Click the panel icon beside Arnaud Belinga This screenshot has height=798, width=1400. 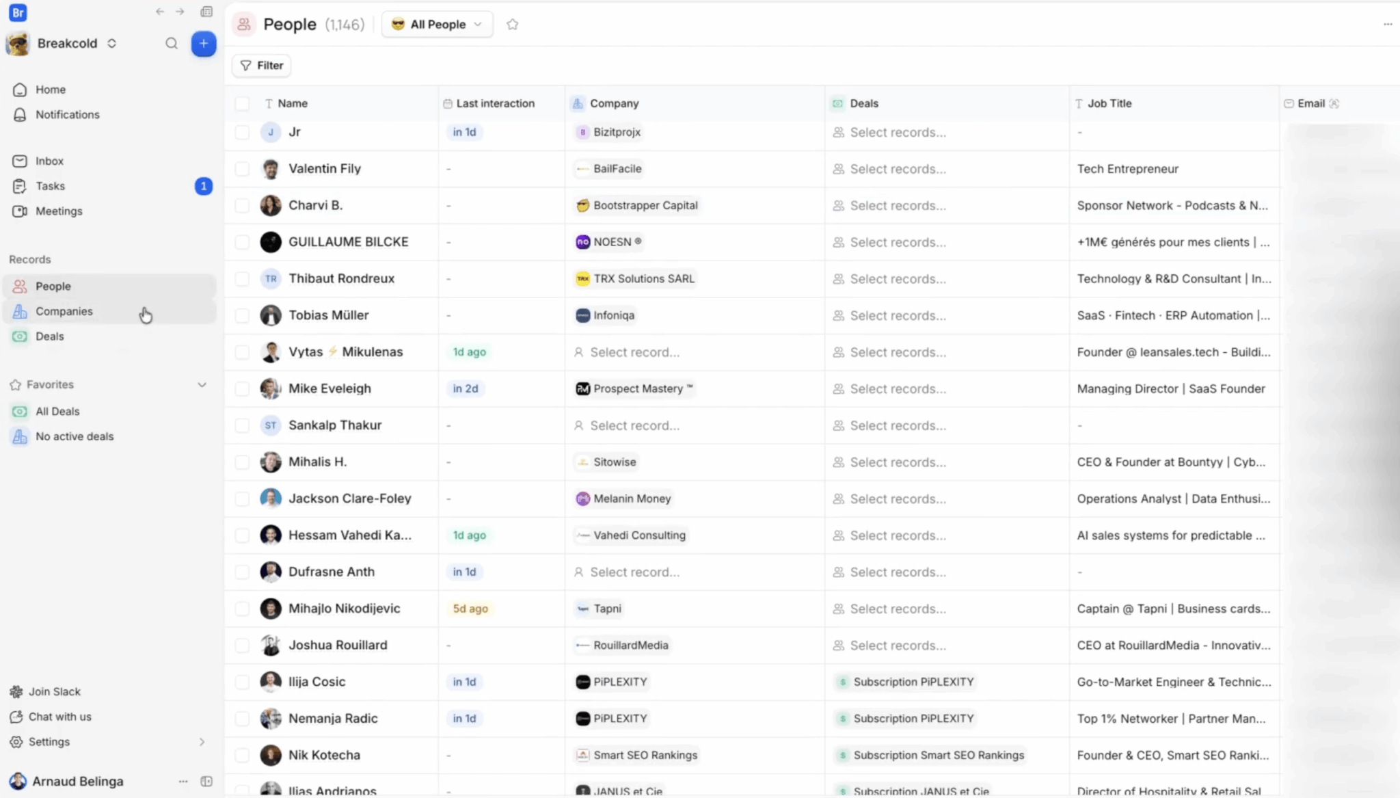coord(206,782)
